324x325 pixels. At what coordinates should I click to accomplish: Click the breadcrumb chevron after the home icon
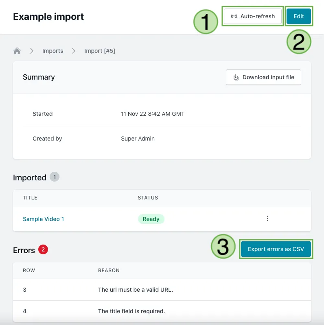[31, 51]
